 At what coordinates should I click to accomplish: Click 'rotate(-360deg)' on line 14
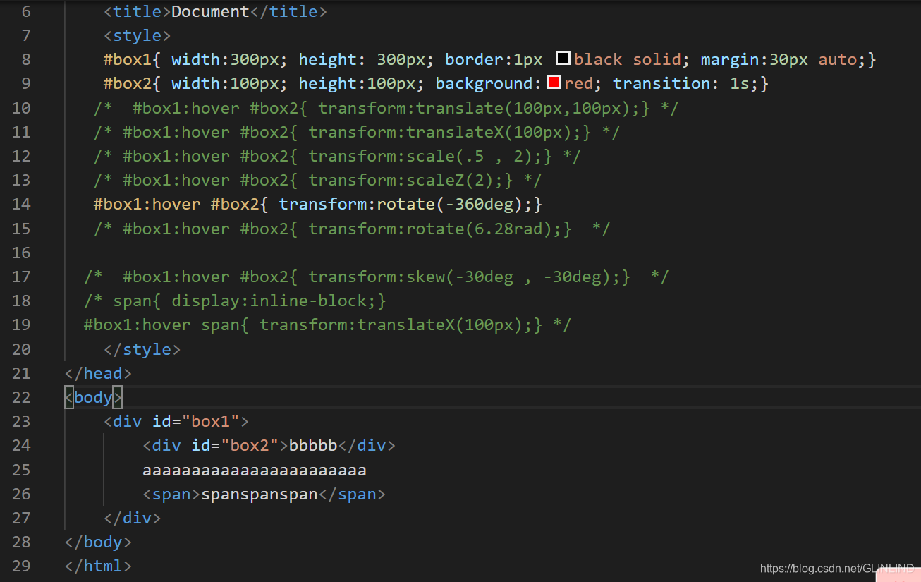(451, 204)
